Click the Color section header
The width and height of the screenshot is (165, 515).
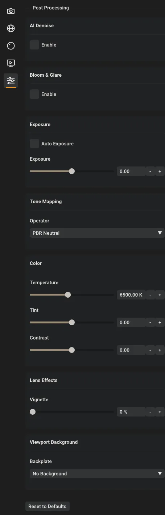[x=36, y=263]
